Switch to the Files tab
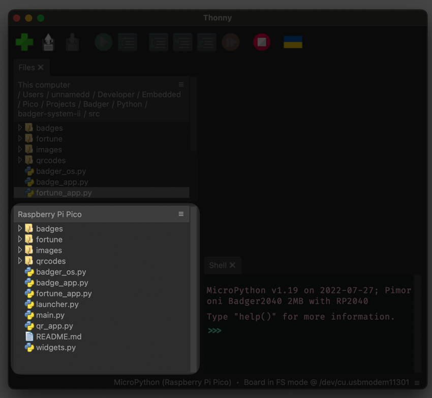 [x=27, y=68]
